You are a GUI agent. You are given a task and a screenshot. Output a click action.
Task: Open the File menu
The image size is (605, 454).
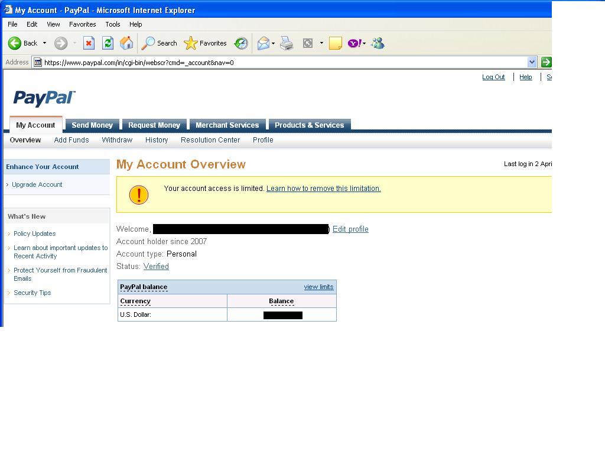(12, 24)
